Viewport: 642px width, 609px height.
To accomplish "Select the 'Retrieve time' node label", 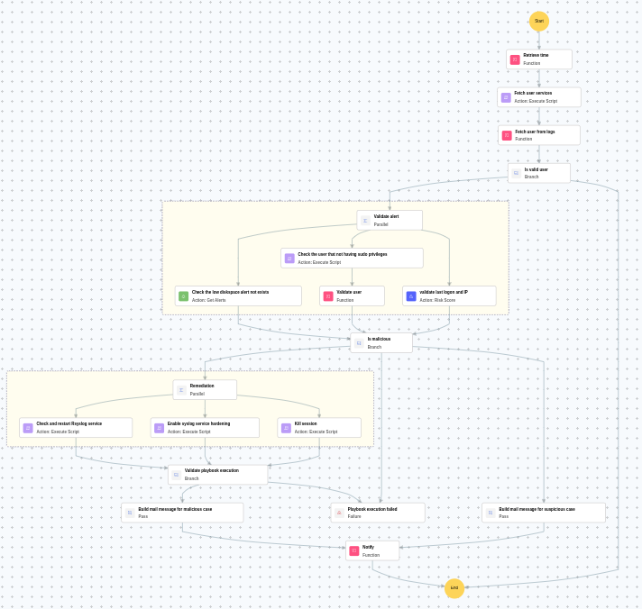I will (x=536, y=55).
